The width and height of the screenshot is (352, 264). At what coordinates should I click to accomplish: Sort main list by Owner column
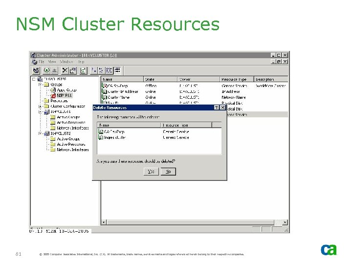(198, 79)
